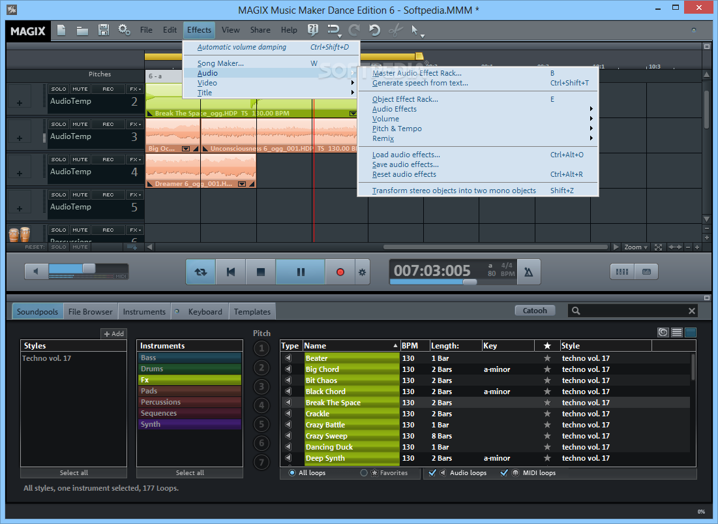Pause playback with the pause button
The width and height of the screenshot is (718, 524).
301,272
